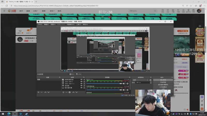Screen dimensions: 207x116
Task: Add a new scene in OBS Scenes panel
Action: click(x=38, y=92)
